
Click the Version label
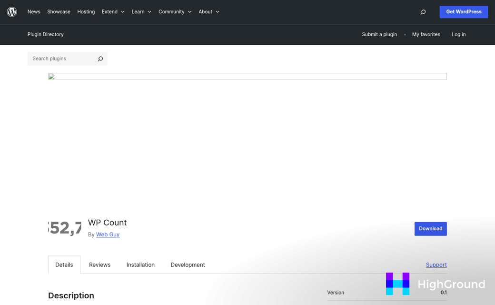tap(336, 293)
